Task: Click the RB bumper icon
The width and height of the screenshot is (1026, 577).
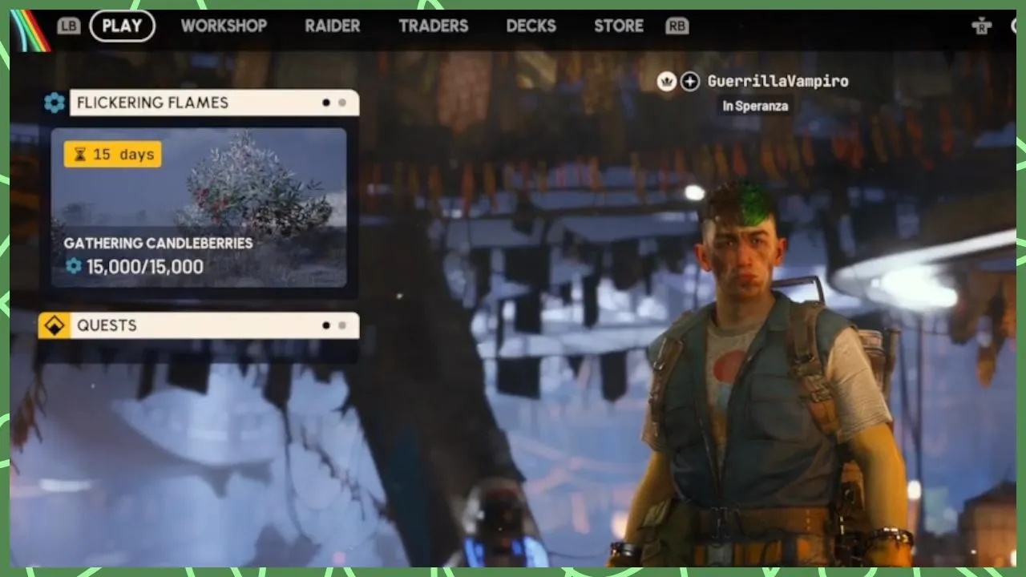Action: click(x=677, y=26)
